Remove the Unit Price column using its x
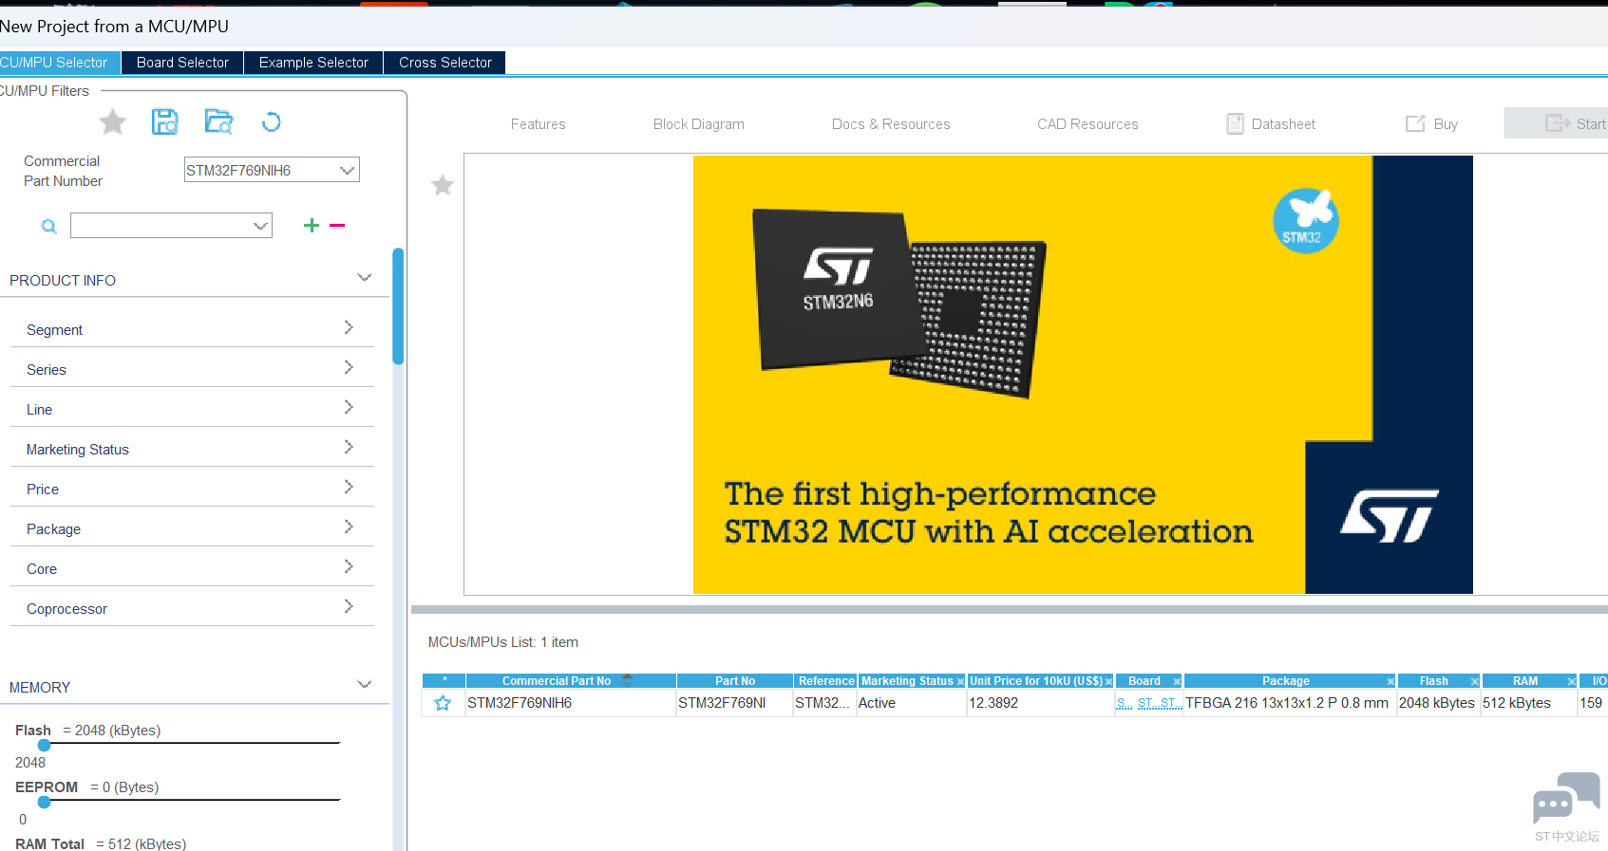The image size is (1608, 851). [1108, 681]
